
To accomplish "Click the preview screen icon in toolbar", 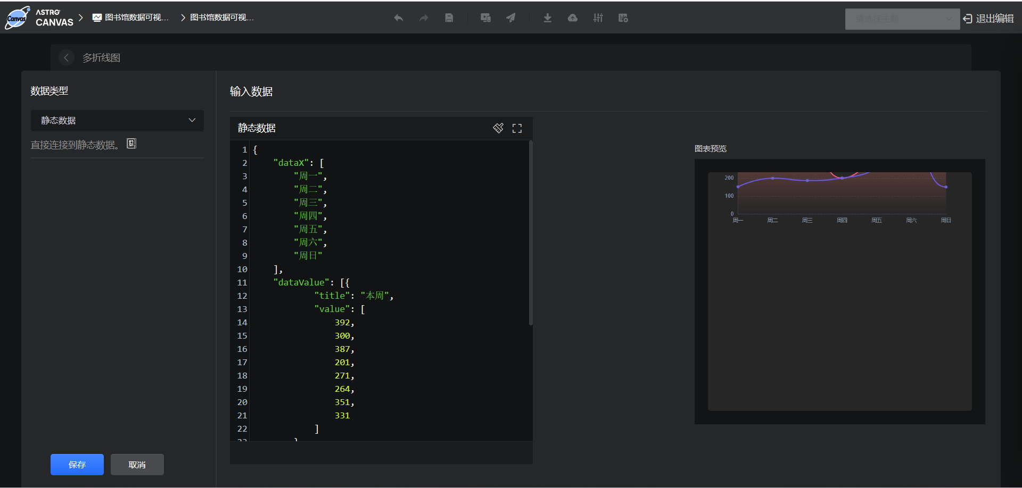I will tap(485, 18).
